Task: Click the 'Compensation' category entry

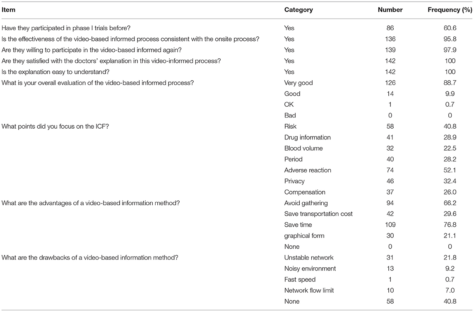Action: (x=305, y=192)
